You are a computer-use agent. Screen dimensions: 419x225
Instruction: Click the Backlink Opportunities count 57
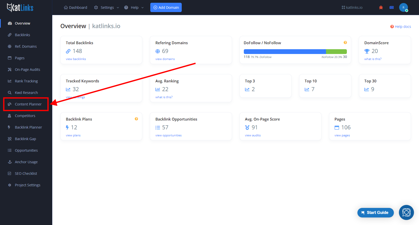pyautogui.click(x=165, y=128)
